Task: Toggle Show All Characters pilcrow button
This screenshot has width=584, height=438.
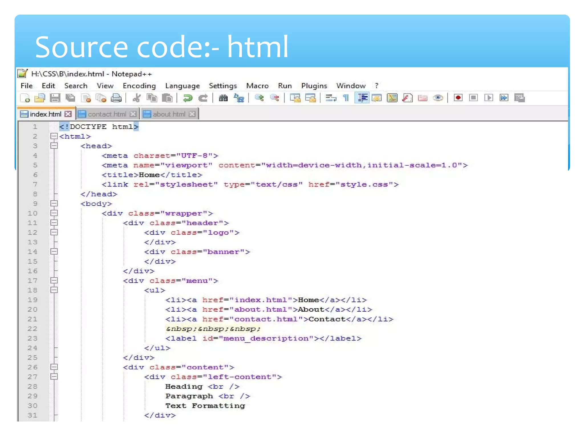Action: pyautogui.click(x=346, y=98)
